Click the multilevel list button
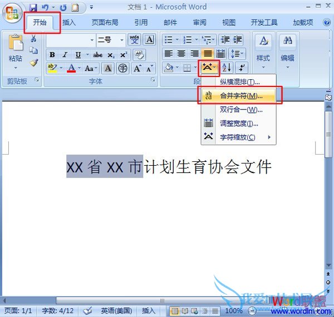 pos(208,40)
